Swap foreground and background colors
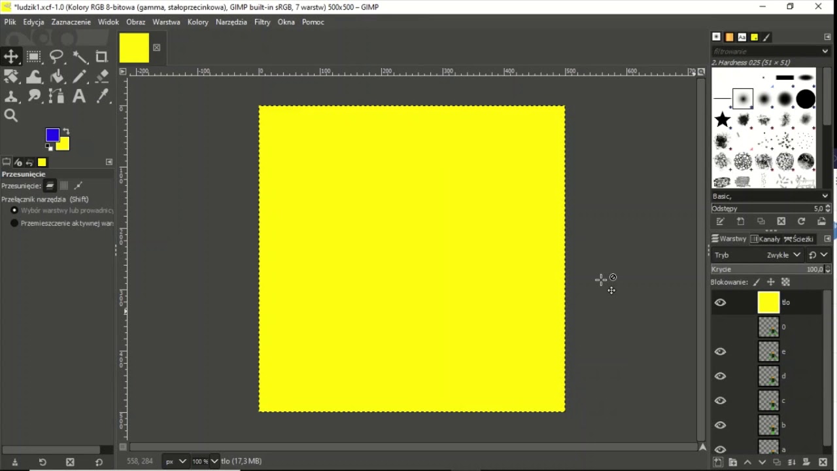The width and height of the screenshot is (837, 471). point(65,131)
